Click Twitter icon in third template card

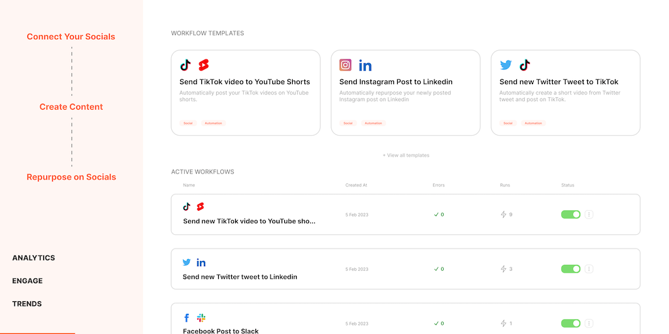tap(506, 65)
